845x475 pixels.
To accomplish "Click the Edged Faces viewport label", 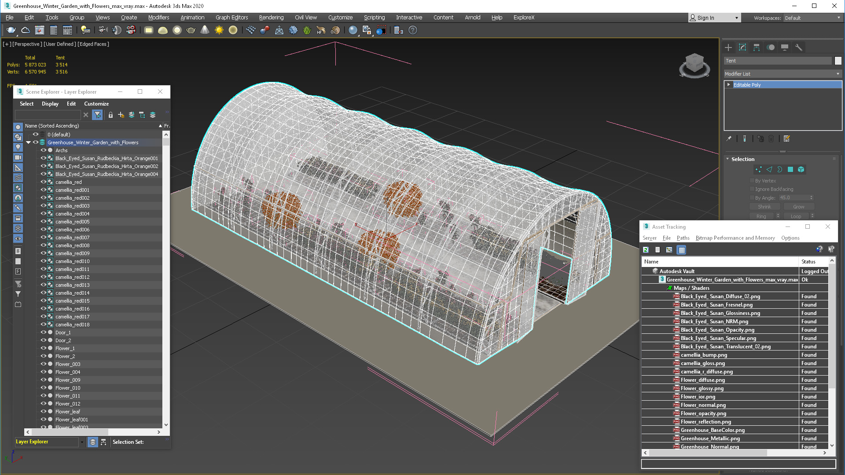I will click(x=93, y=44).
